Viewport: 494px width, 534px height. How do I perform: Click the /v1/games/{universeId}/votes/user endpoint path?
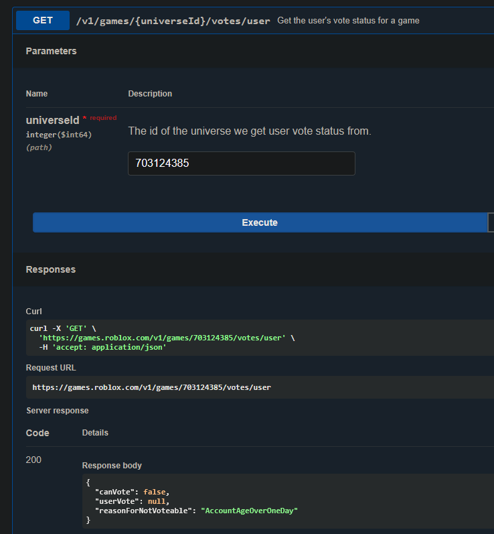click(x=173, y=21)
